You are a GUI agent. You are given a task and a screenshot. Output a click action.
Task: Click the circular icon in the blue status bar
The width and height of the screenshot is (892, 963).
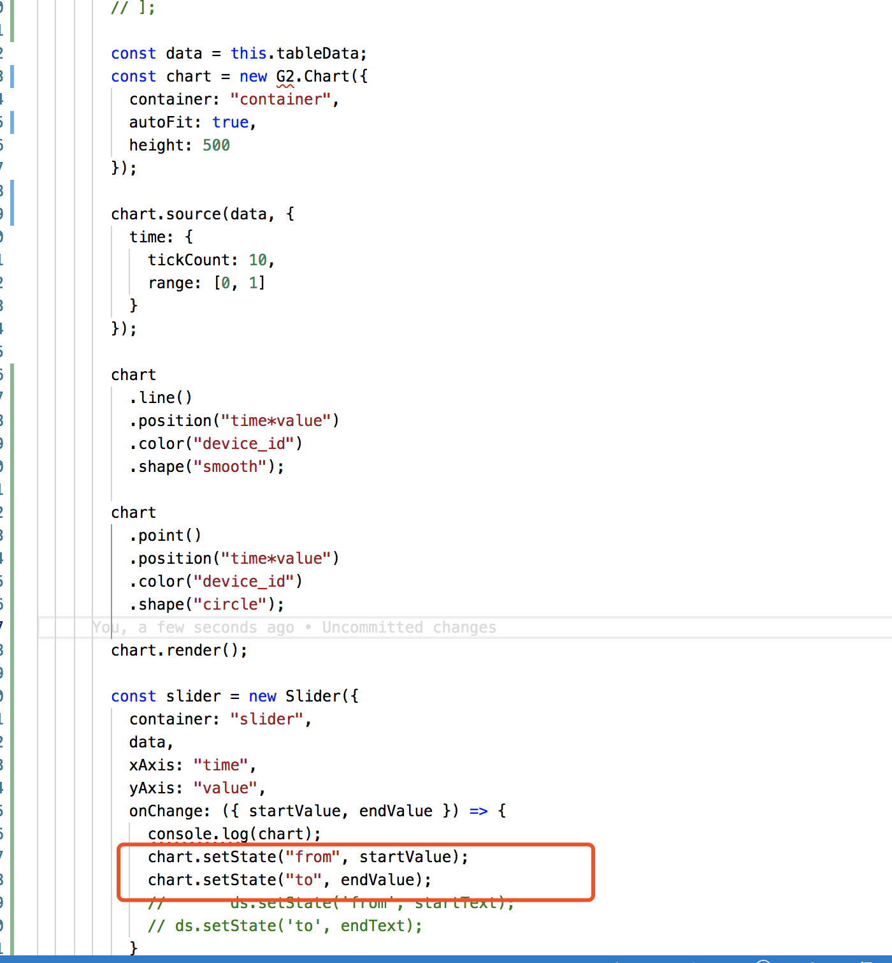[x=762, y=959]
